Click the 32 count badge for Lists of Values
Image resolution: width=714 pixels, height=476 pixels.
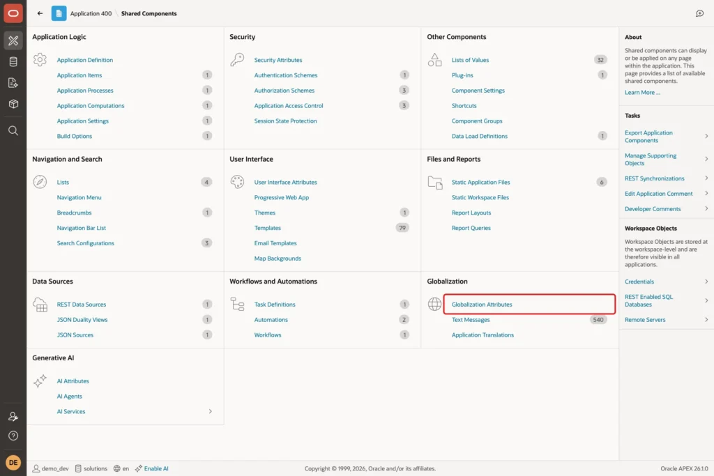pyautogui.click(x=600, y=60)
